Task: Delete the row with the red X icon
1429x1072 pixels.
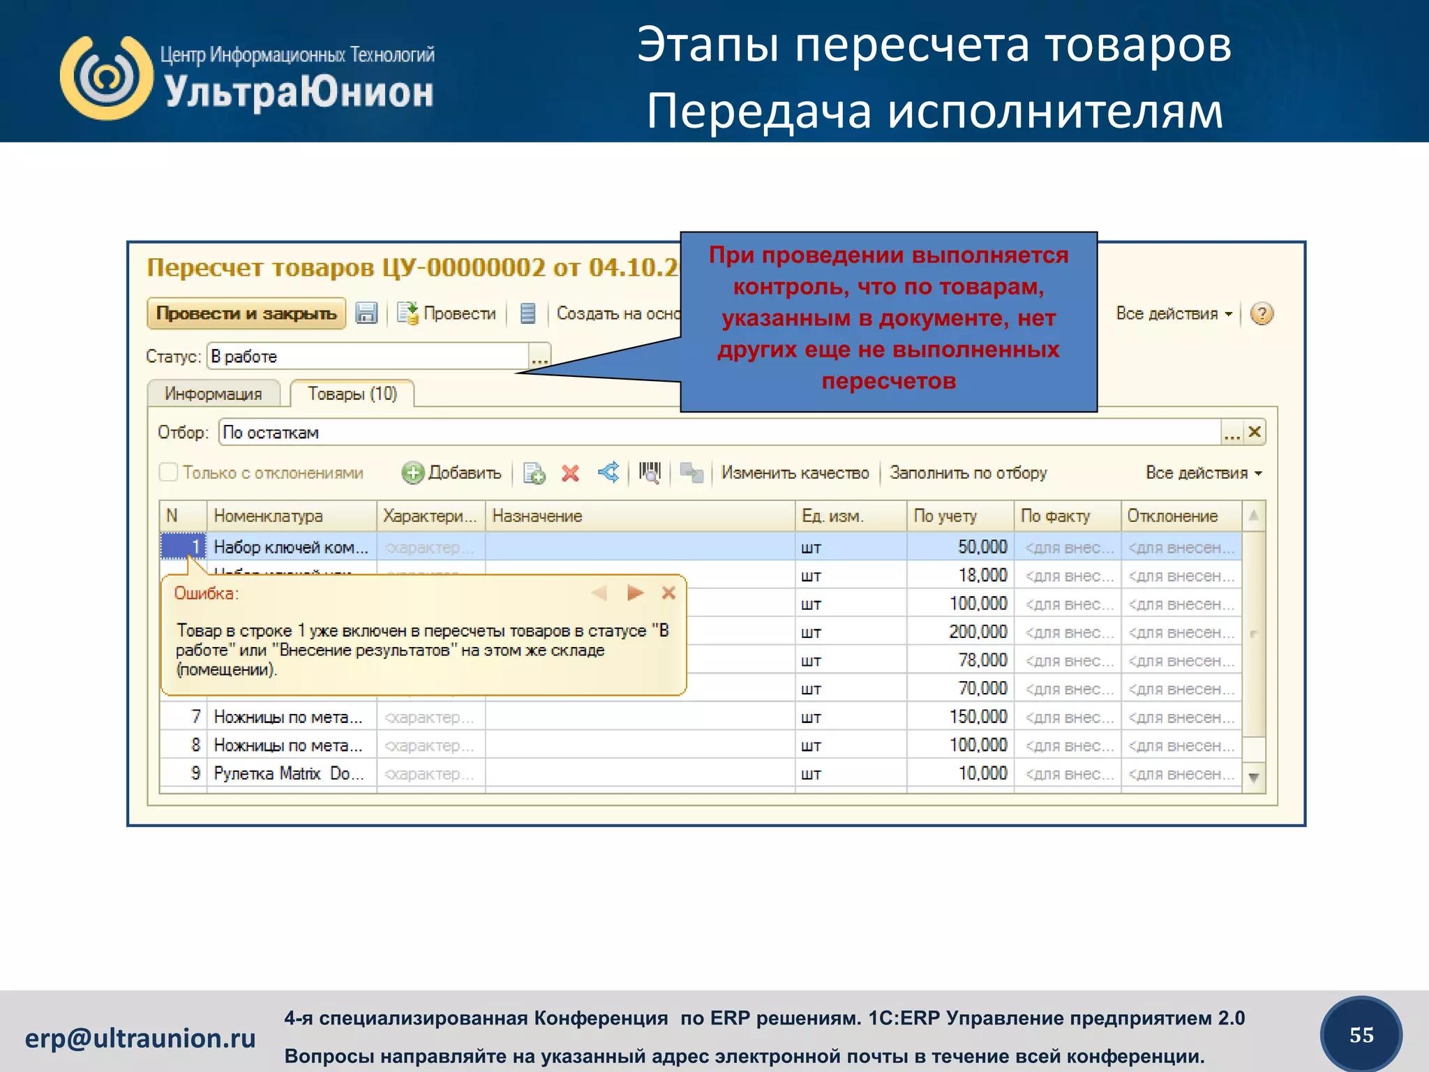Action: pyautogui.click(x=570, y=473)
